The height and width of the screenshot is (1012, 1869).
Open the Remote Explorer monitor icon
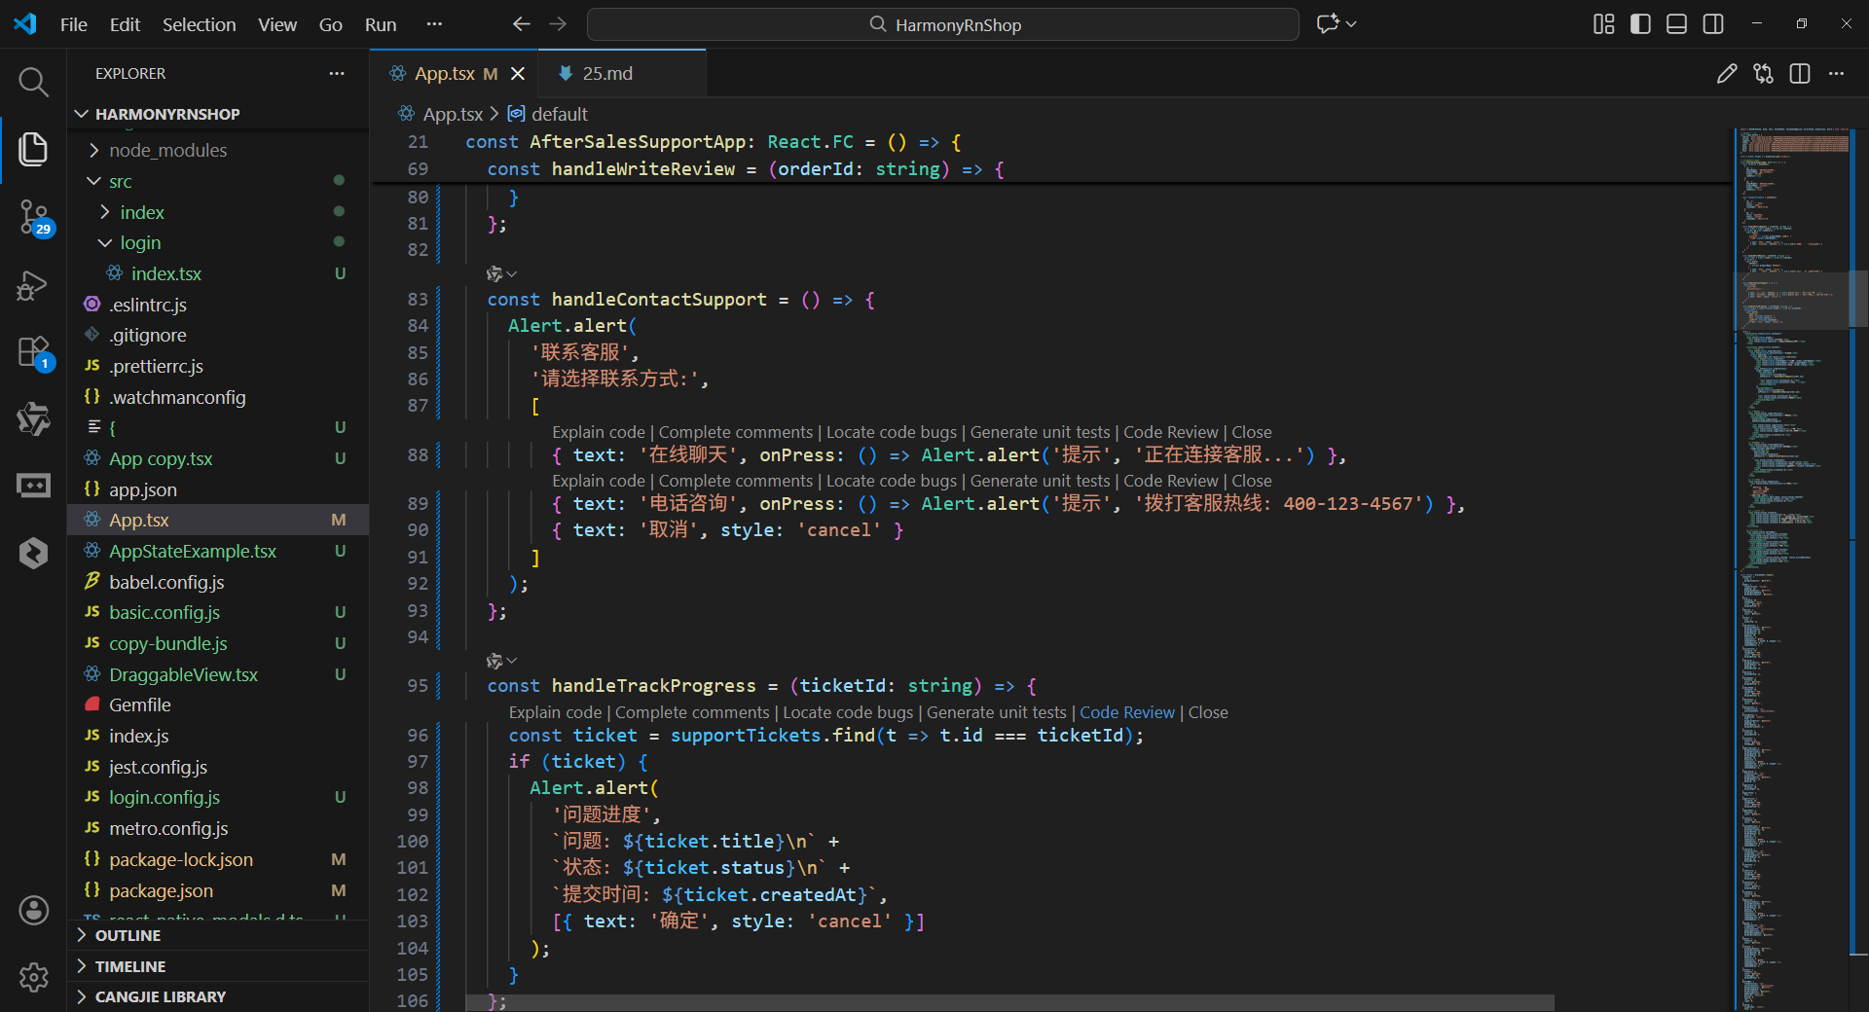[x=33, y=486]
